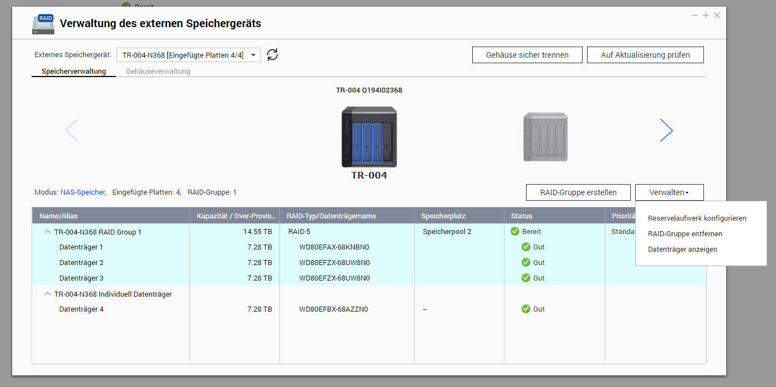Screen dimensions: 776x387
Task: Click the 14.55 TB capacity cell
Action: pyautogui.click(x=257, y=231)
